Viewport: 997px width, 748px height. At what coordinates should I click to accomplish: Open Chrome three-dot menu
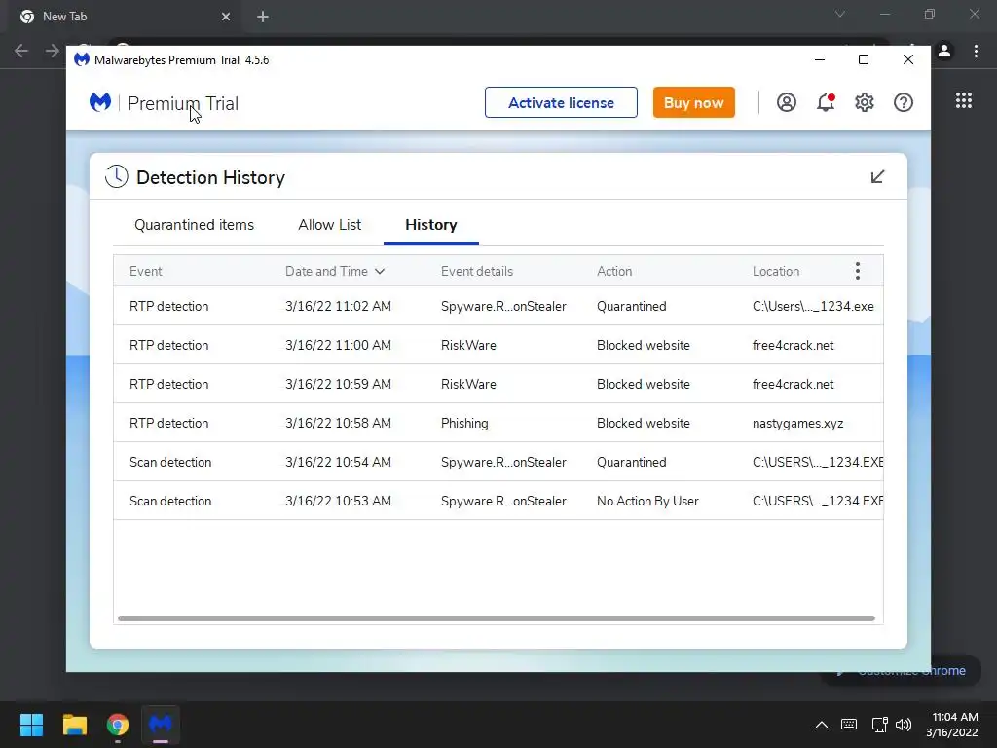[x=976, y=51]
